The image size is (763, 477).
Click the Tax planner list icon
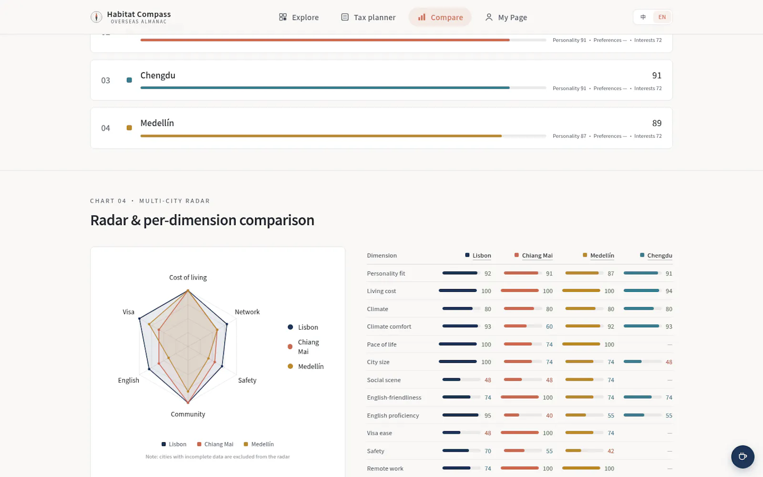345,17
